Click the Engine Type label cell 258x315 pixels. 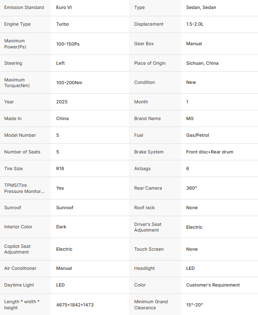click(17, 24)
